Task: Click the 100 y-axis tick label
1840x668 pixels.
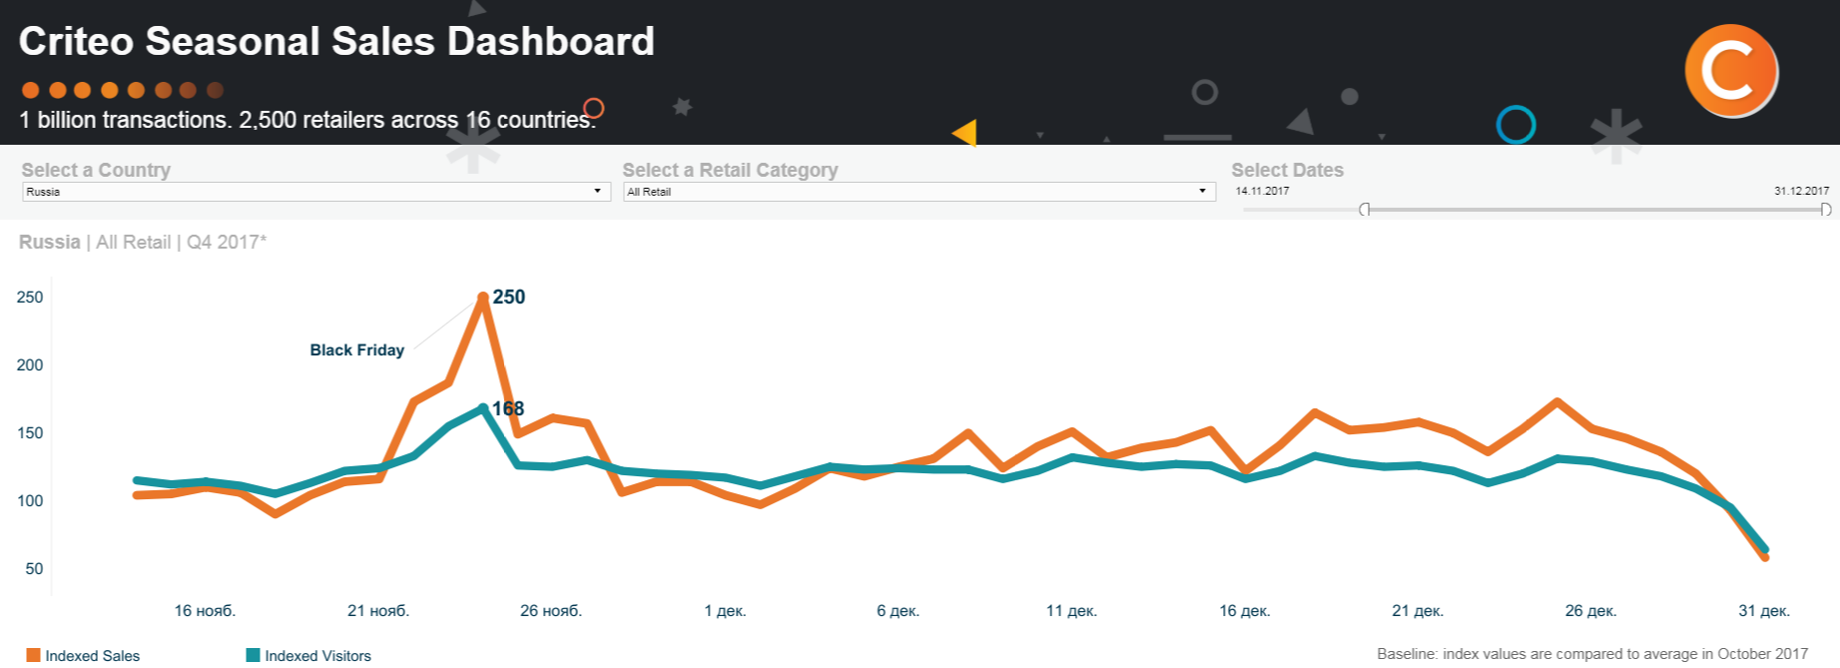Action: [x=30, y=501]
